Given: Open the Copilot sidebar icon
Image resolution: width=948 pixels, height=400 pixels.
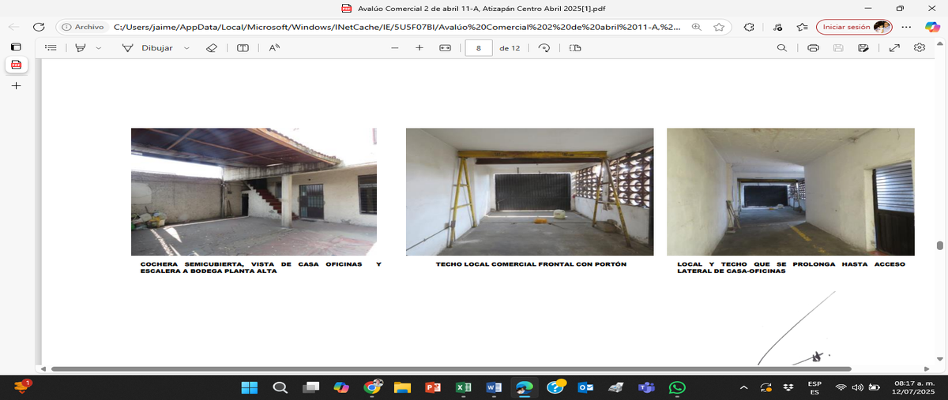Looking at the screenshot, I should (931, 26).
